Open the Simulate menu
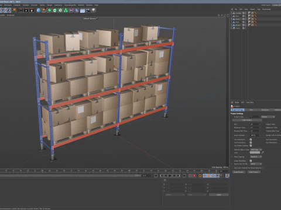 coord(34,5)
